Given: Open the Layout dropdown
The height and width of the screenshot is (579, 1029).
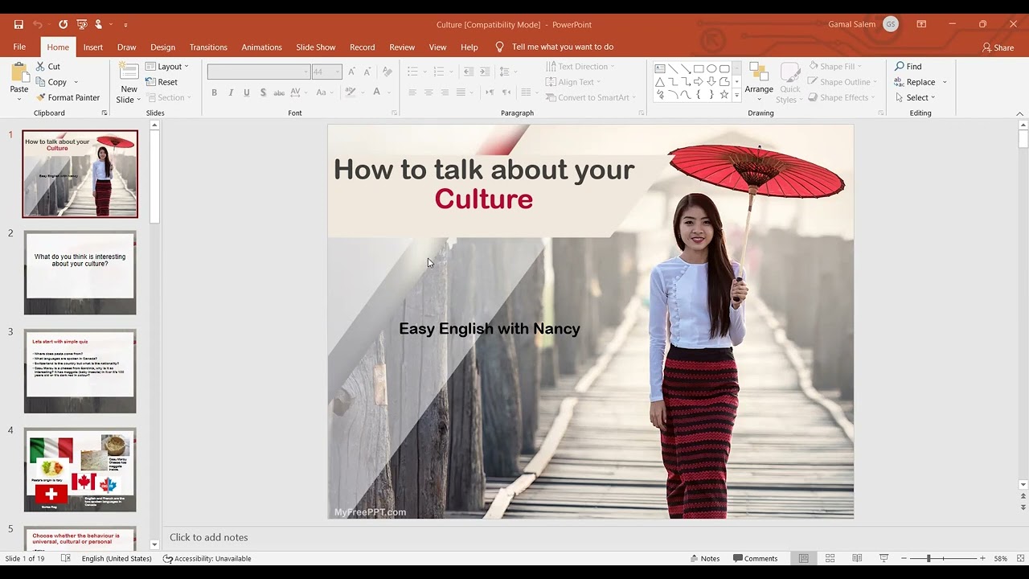Looking at the screenshot, I should (167, 67).
